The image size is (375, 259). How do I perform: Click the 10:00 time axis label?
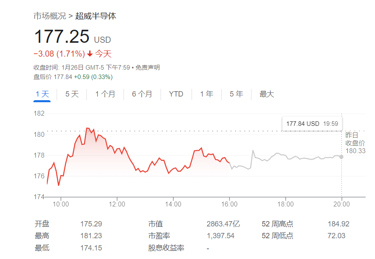point(61,204)
